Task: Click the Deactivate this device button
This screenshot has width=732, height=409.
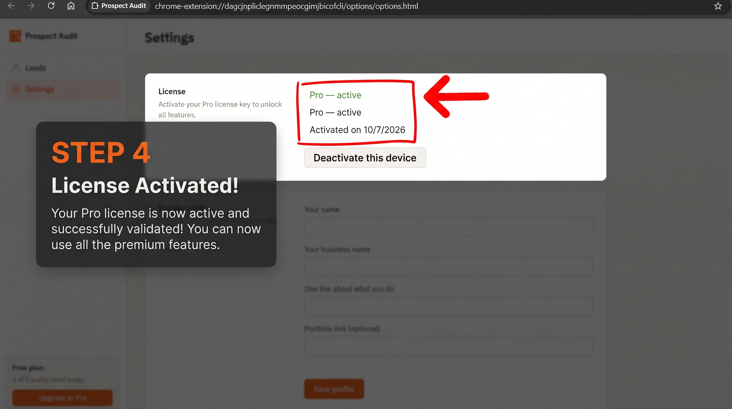Action: coord(365,158)
